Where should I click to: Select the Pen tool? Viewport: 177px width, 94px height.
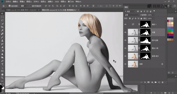[2, 61]
